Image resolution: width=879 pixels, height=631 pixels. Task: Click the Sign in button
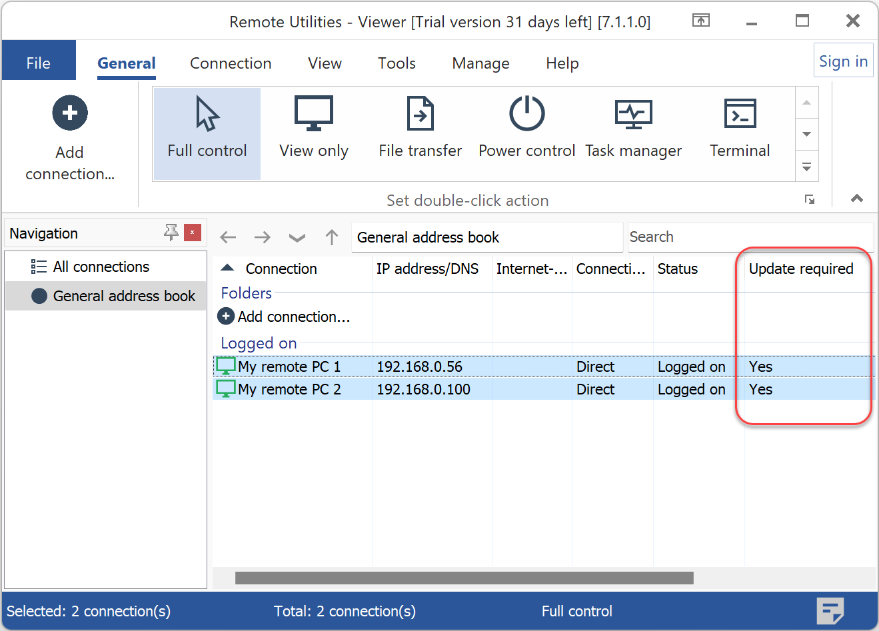(x=843, y=61)
